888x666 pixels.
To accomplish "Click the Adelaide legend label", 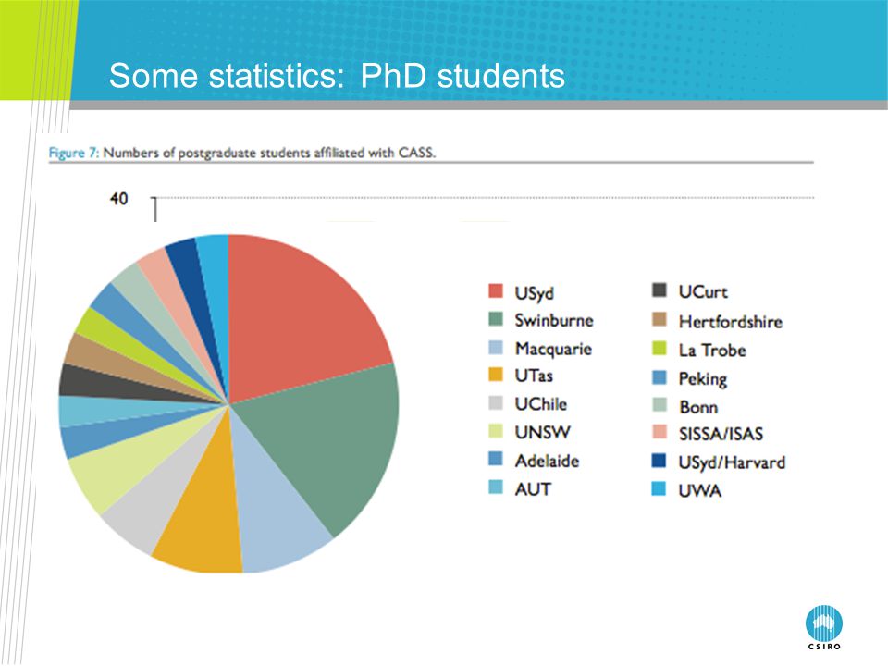I will pos(547,461).
